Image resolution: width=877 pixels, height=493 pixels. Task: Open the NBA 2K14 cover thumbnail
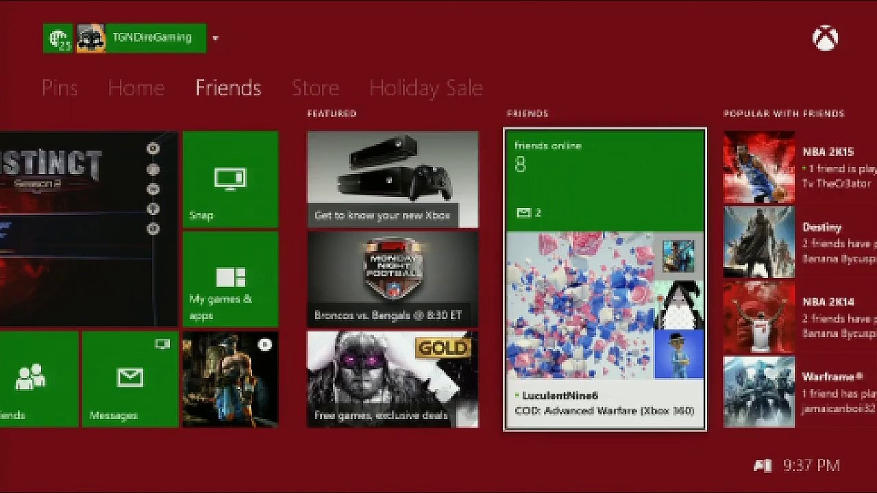759,316
